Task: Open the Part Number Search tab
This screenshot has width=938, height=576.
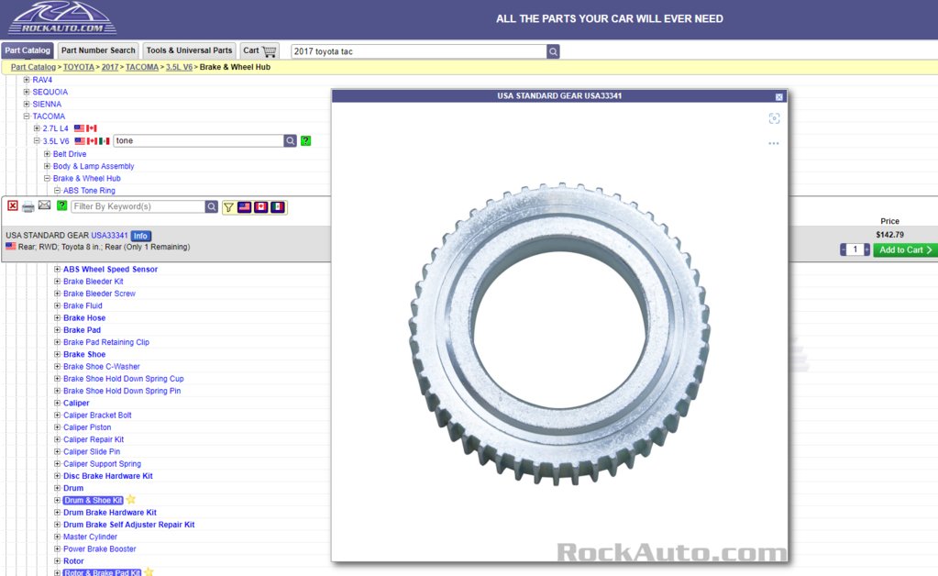Action: (98, 50)
